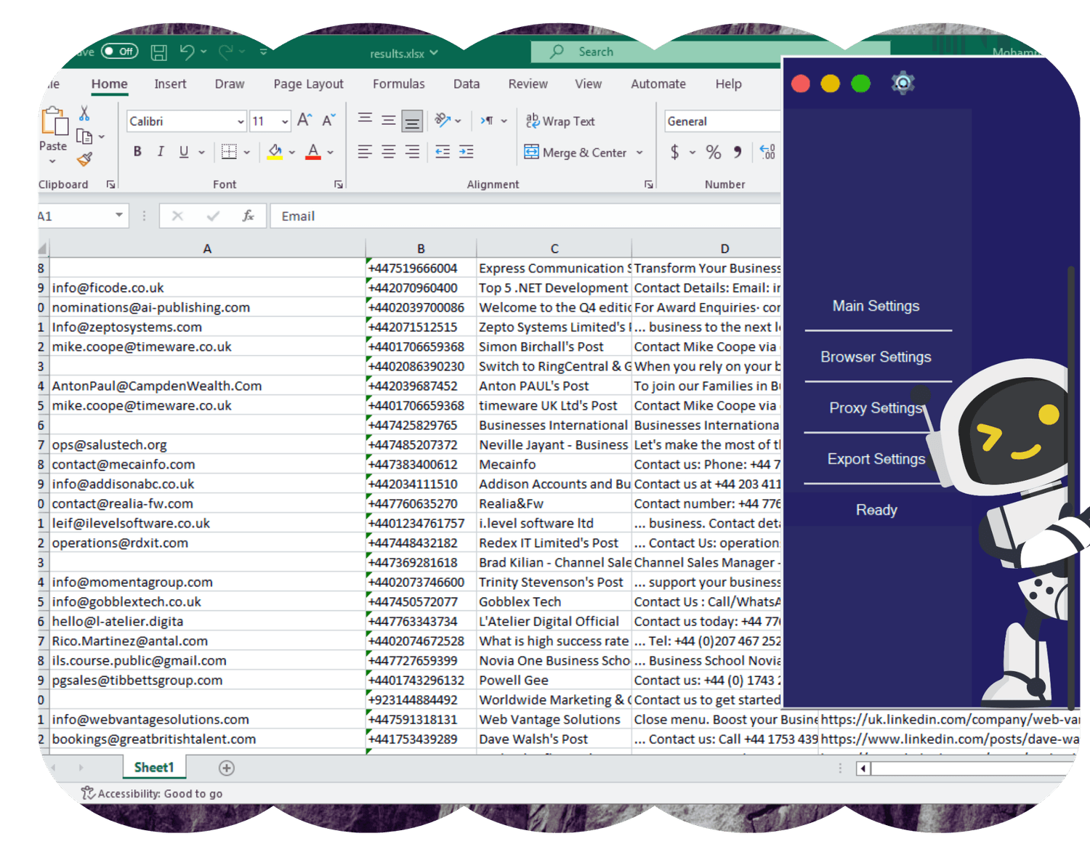Click the column B header
1090x852 pixels.
click(421, 248)
